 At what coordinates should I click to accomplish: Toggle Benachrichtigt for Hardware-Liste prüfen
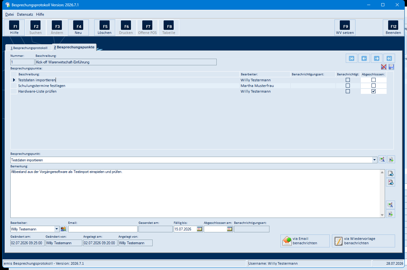tap(348, 91)
